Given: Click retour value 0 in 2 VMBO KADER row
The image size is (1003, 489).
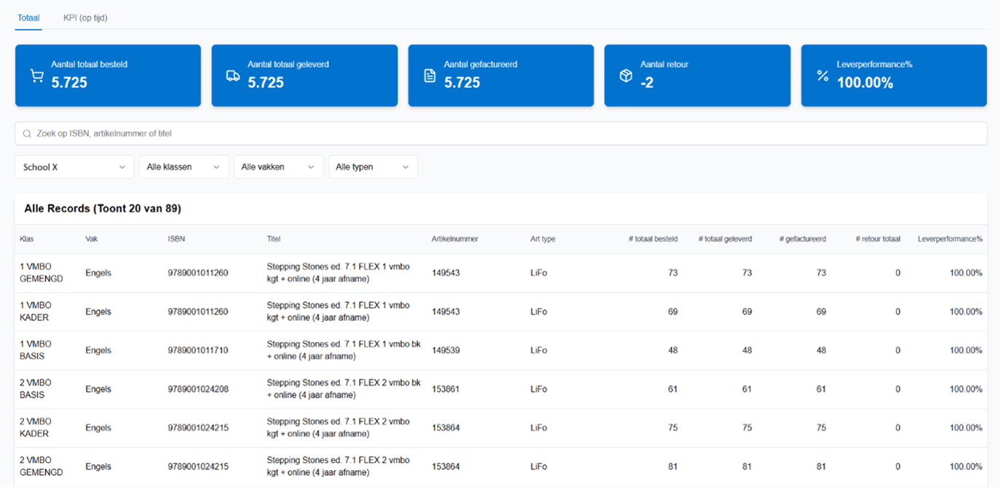Looking at the screenshot, I should click(897, 428).
